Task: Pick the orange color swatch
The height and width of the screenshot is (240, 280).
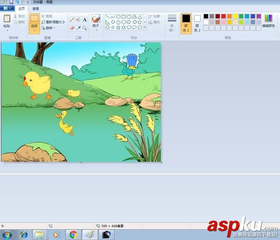Action: click(x=230, y=16)
